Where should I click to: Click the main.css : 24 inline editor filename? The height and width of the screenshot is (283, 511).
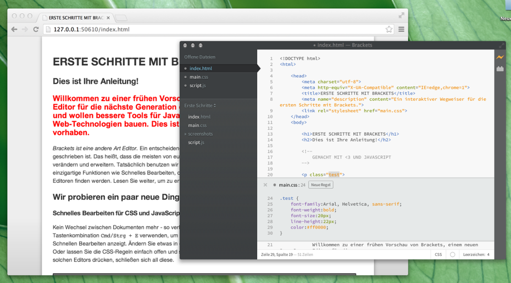click(292, 185)
